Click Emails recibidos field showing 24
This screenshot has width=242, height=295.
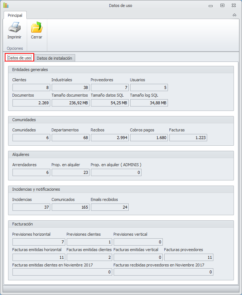click(x=110, y=207)
